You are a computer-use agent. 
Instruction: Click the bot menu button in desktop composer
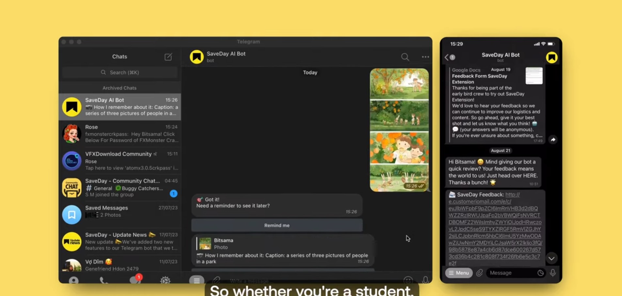197,280
